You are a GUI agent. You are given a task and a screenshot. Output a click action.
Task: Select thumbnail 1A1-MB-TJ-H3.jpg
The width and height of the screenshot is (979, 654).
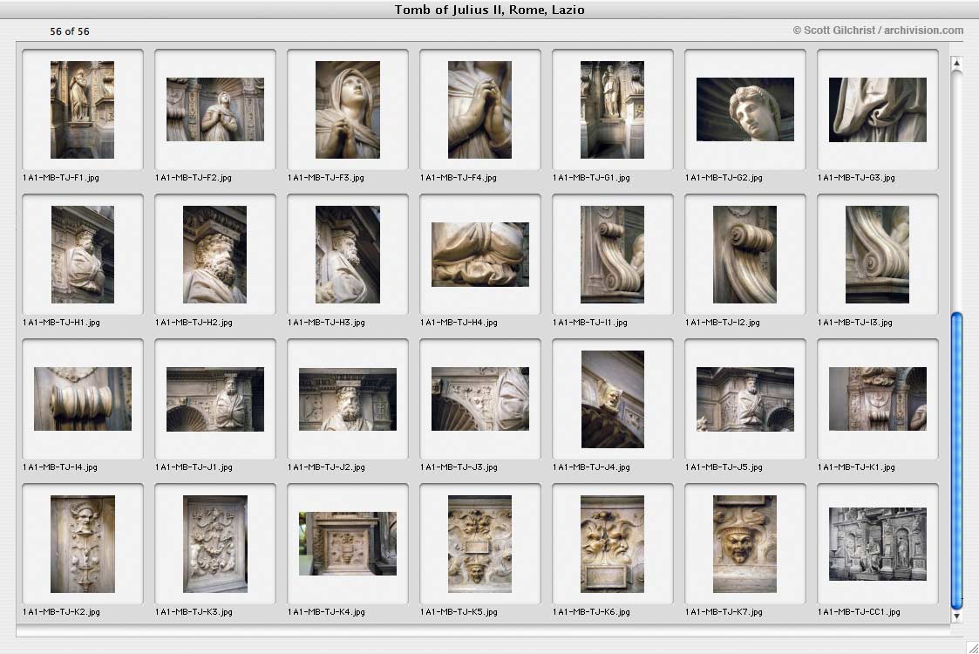pos(348,255)
